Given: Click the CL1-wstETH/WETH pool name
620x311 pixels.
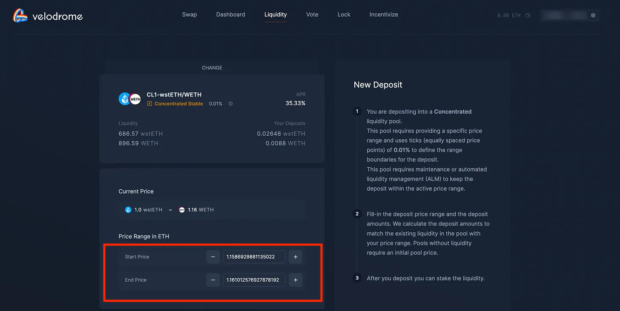Looking at the screenshot, I should (x=174, y=94).
